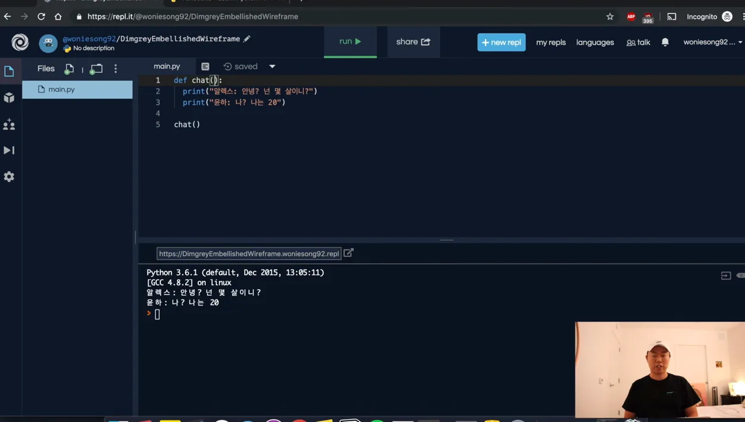Screen dimensions: 745x422
Task: Click the 'chat()' call on line 5
Action: (x=187, y=124)
